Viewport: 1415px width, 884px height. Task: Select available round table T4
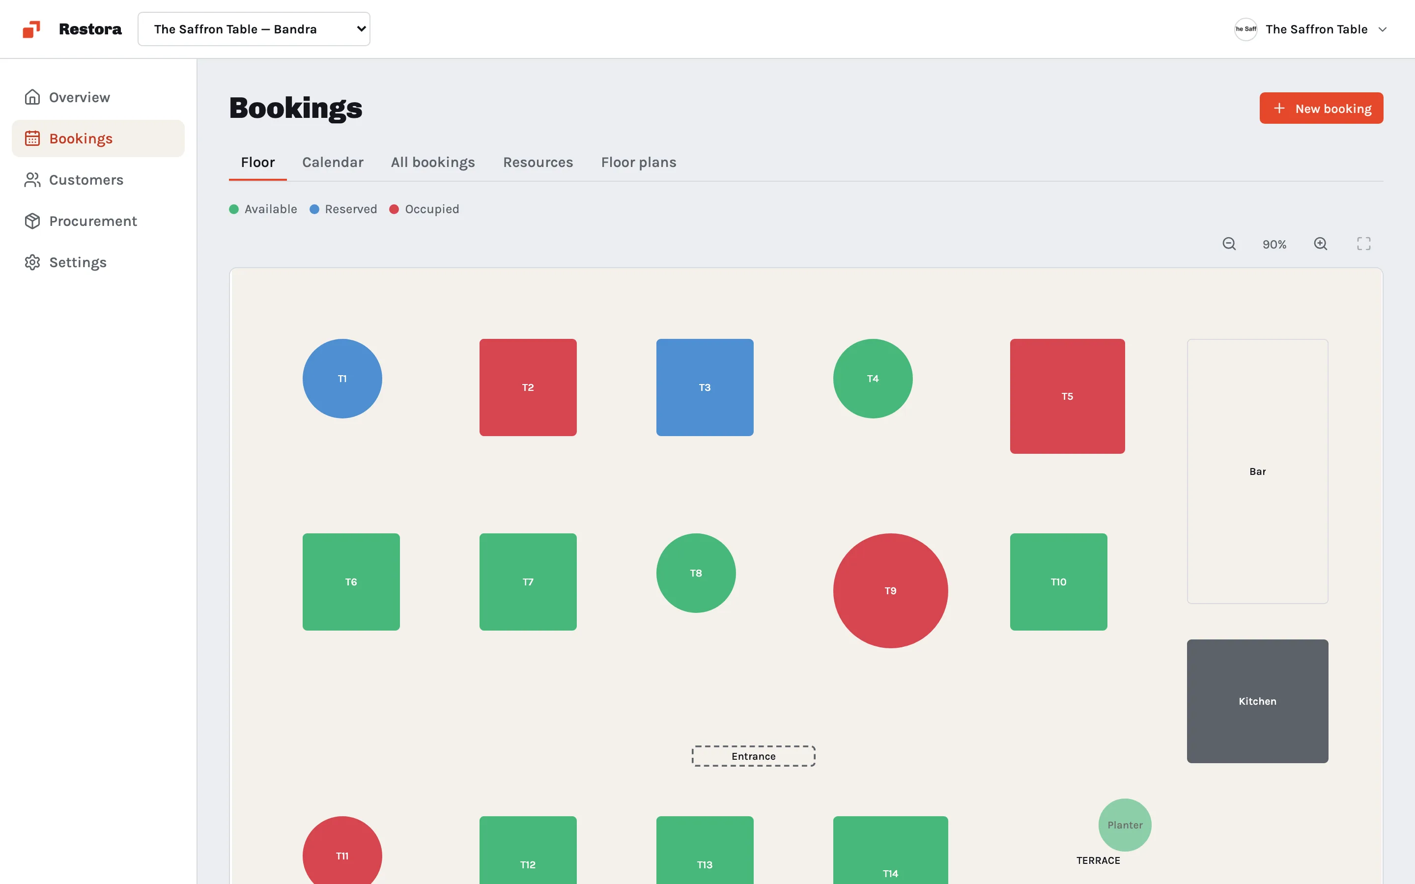coord(873,379)
